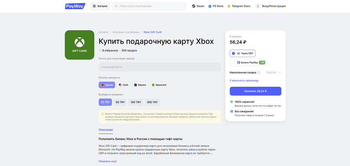Choose the 300 TRY denomination
The height and width of the screenshot is (166, 350).
click(152, 102)
